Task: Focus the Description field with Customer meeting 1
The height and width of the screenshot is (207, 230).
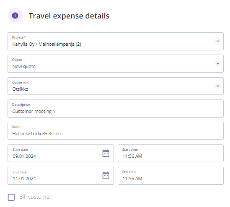Action: click(116, 109)
